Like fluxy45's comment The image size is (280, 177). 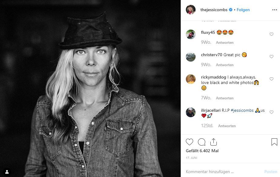click(272, 34)
